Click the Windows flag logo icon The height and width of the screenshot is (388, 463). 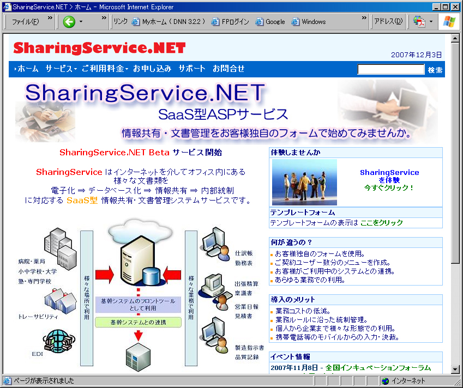tap(449, 22)
